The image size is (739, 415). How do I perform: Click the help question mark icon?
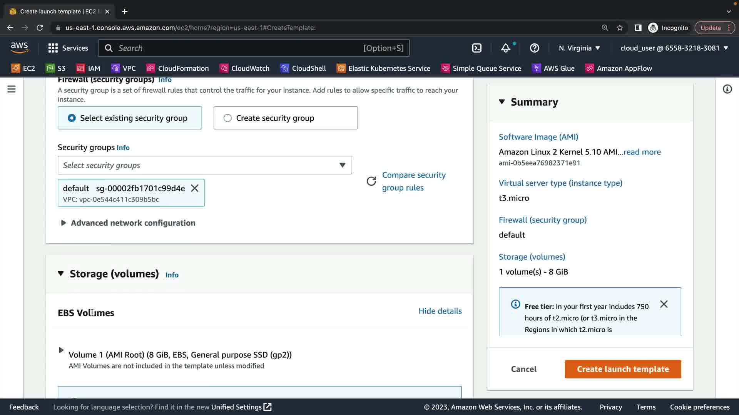coord(534,48)
